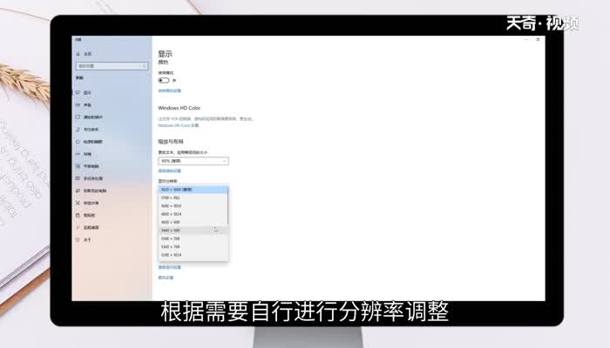
Task: Select the Display (显示) monitor icon
Action: (x=78, y=92)
